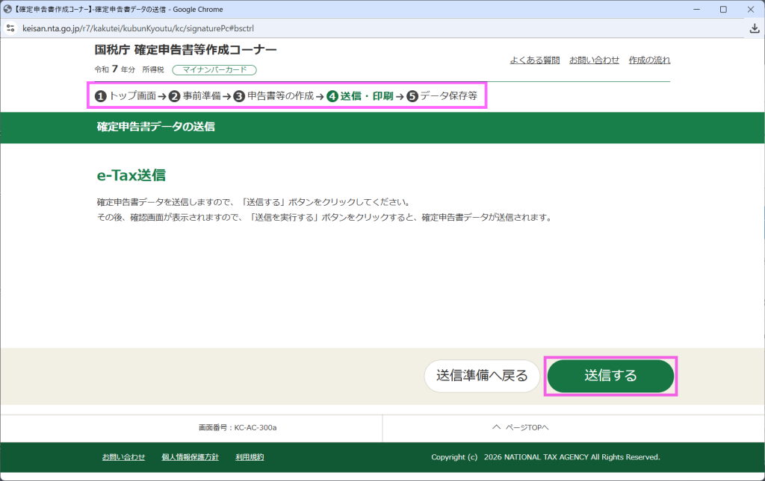The image size is (765, 481).
Task: Open the Chrome downloads icon
Action: coord(754,28)
